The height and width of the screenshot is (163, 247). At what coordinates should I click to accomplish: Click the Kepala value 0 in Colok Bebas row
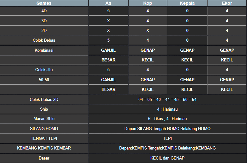pos(187,40)
